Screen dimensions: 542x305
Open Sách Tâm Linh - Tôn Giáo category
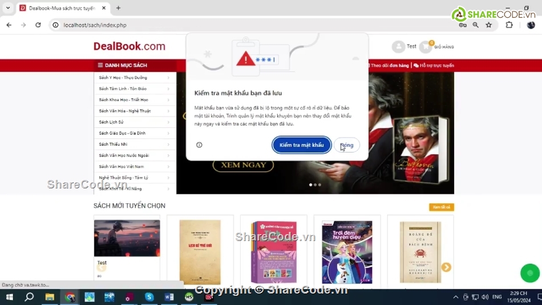tap(122, 89)
